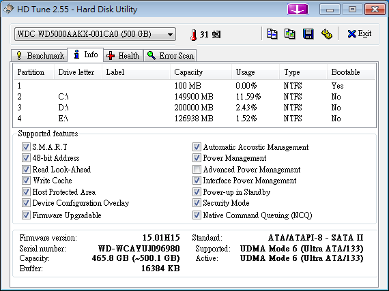Click the Yes bootable cell

tap(337, 86)
